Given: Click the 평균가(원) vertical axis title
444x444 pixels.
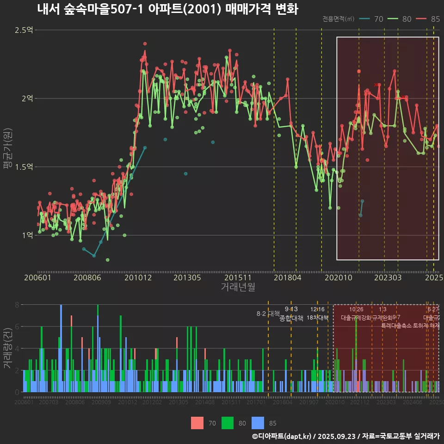Looking at the screenshot, I should tap(7, 148).
